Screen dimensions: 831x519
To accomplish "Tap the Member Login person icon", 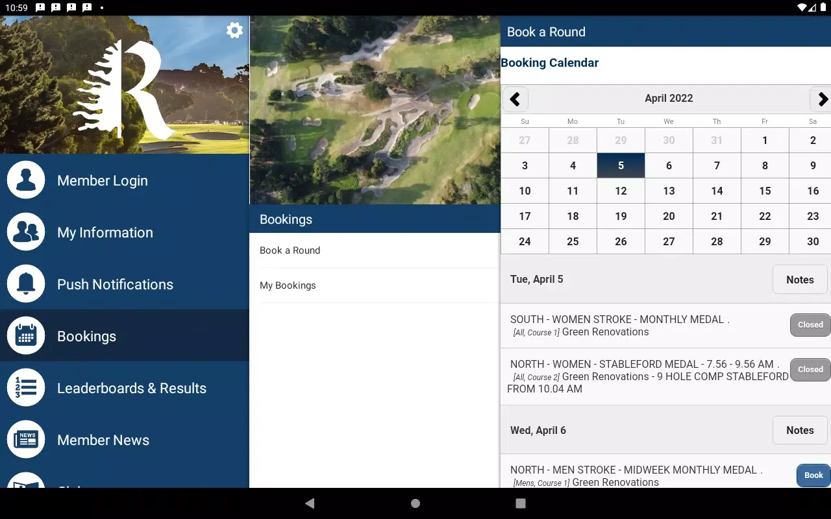I will 26,180.
